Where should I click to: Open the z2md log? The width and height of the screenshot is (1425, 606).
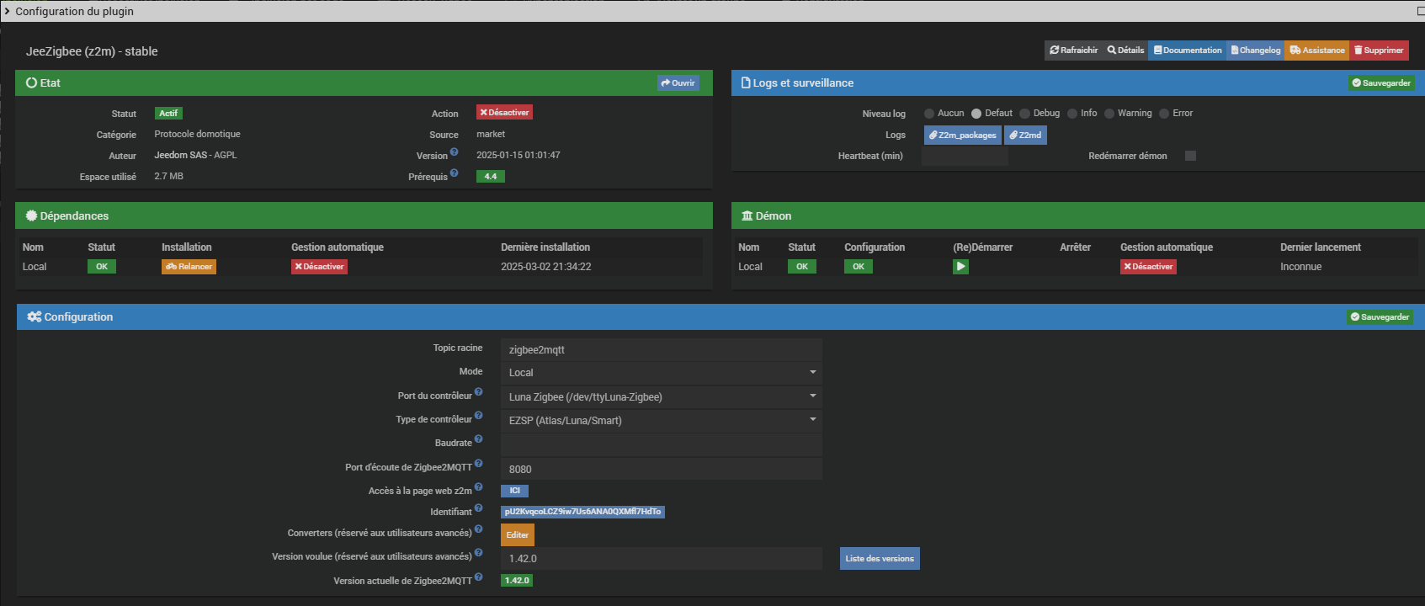(1025, 136)
